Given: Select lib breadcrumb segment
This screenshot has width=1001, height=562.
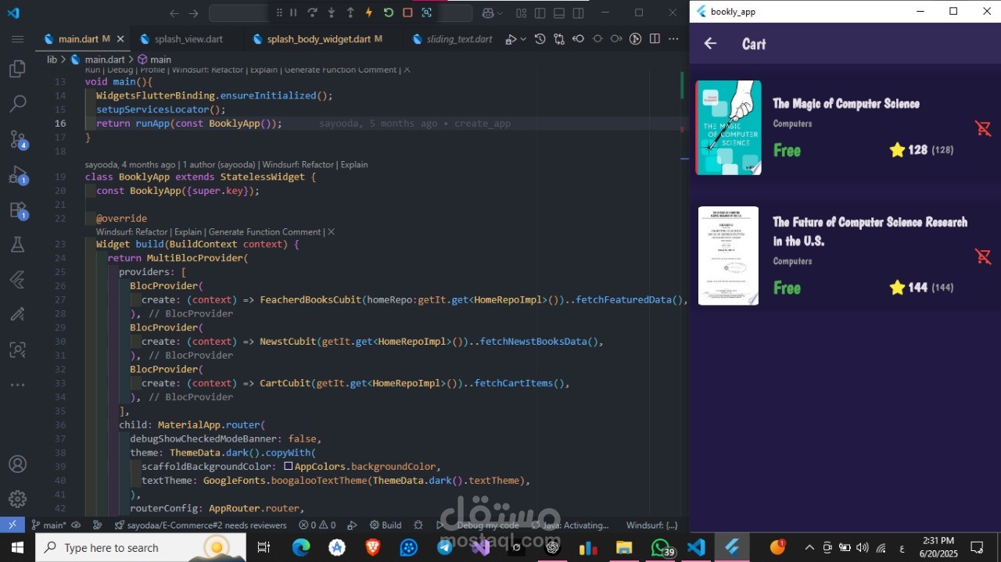Looking at the screenshot, I should click(52, 59).
